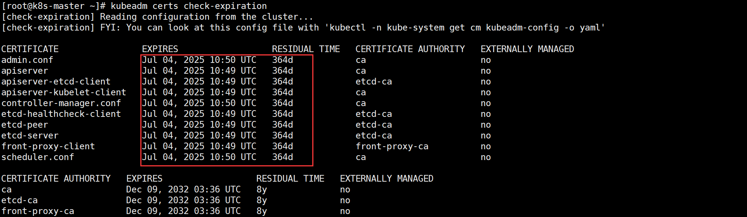The width and height of the screenshot is (747, 217).
Task: Click the kubeadm certs check-expiration command text
Action: coord(188,6)
